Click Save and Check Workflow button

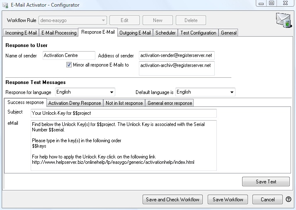173,200
